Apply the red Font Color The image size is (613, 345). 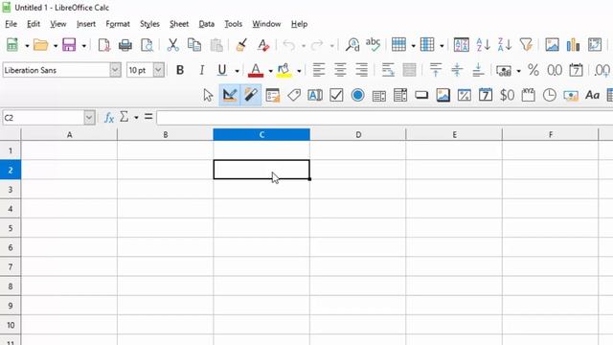[256, 70]
